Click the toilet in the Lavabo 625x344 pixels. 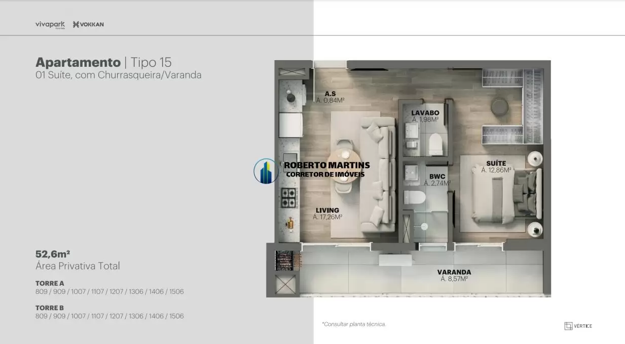(436, 145)
